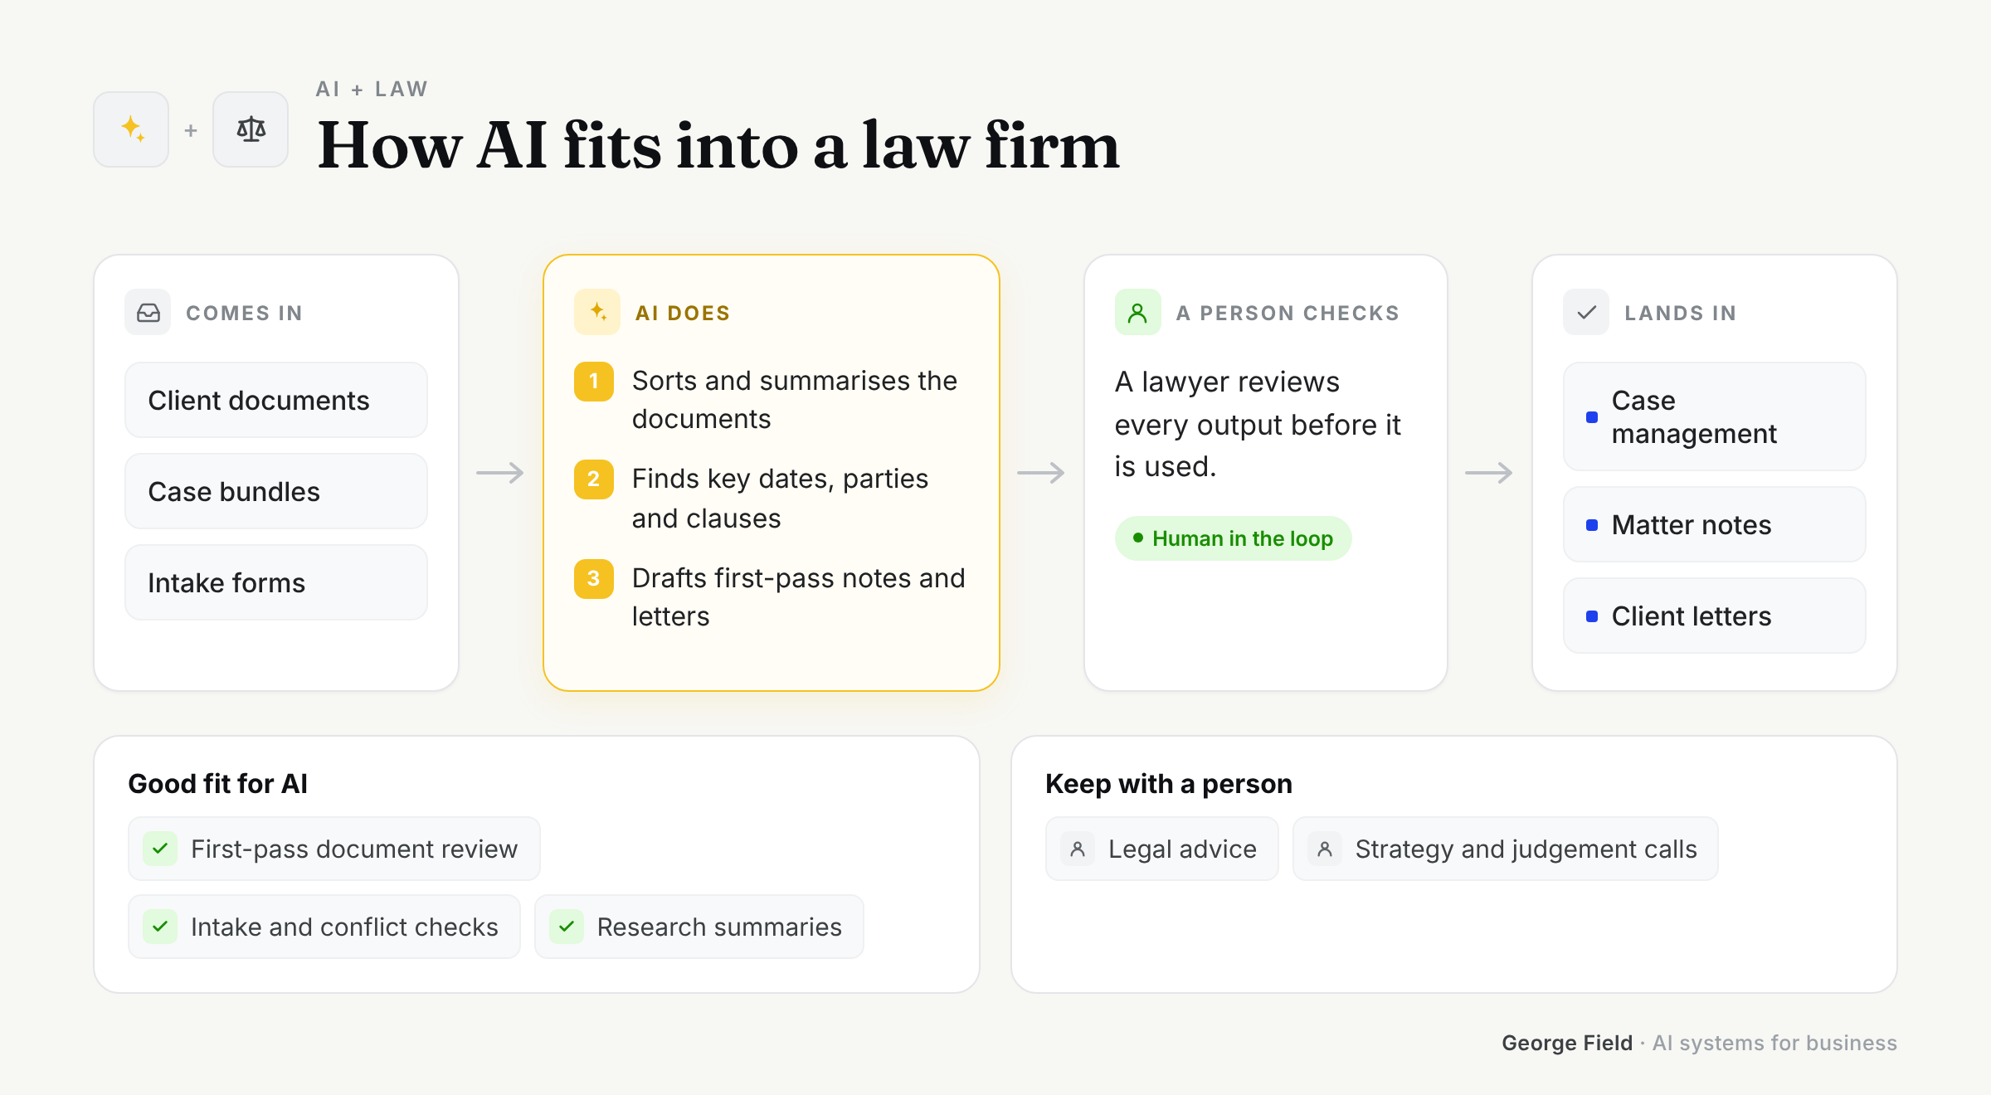Click the green person icon beside A Person Checks
Screen dimensions: 1991x1095
tap(1138, 313)
